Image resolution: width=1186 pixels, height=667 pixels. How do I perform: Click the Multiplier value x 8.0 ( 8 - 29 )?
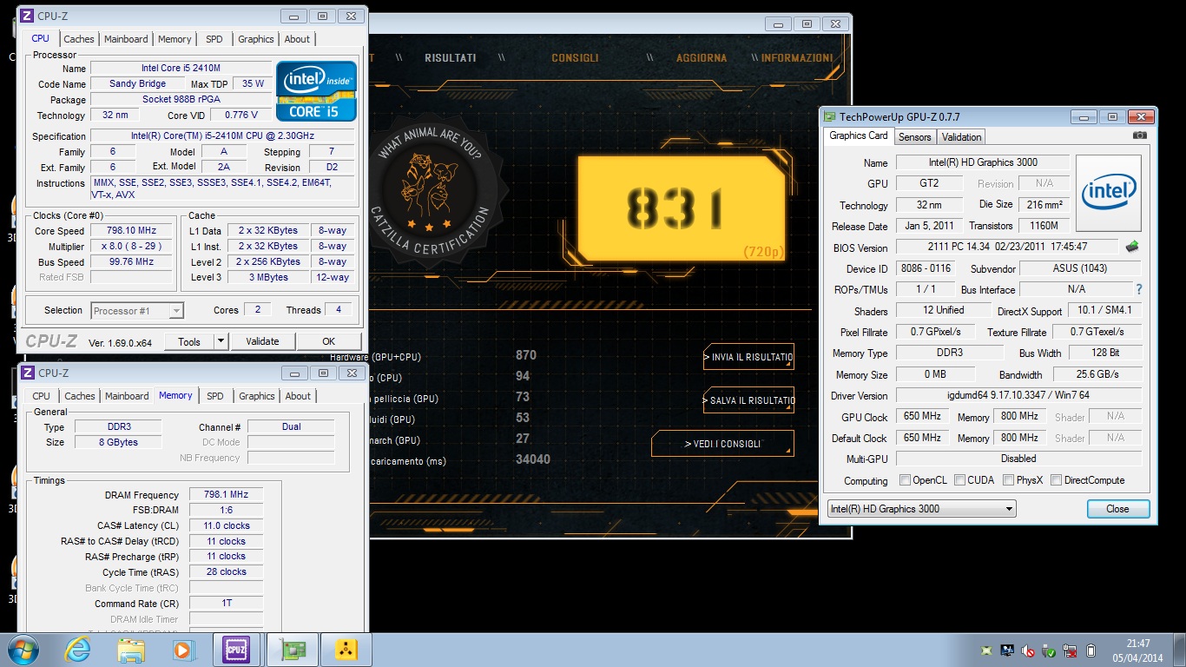point(132,247)
